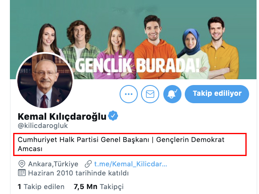Click the location pin icon
259x194 pixels.
pos(22,164)
